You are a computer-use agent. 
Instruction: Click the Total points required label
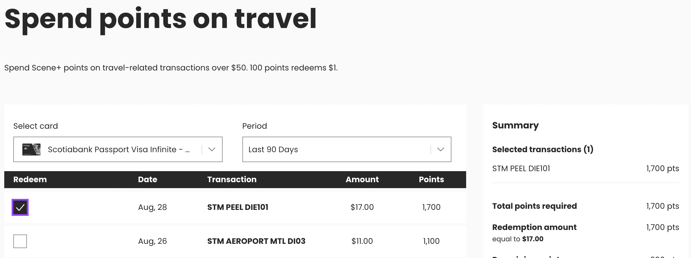tap(534, 206)
